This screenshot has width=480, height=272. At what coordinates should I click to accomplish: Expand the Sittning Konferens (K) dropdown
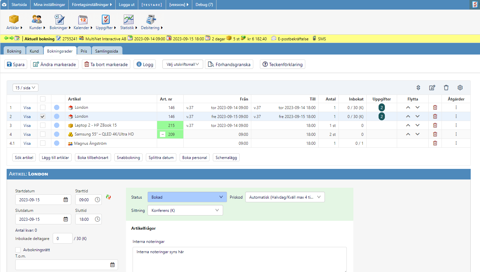point(185,210)
